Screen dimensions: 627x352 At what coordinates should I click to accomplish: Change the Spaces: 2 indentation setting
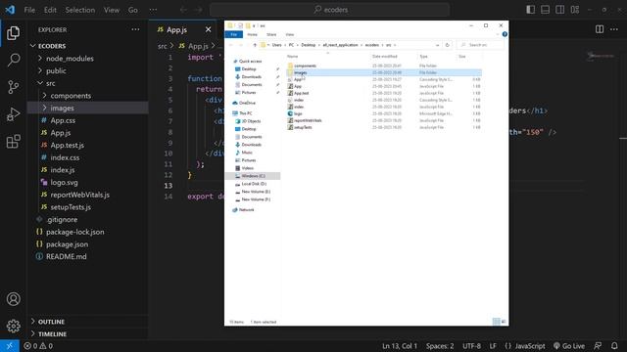point(440,346)
